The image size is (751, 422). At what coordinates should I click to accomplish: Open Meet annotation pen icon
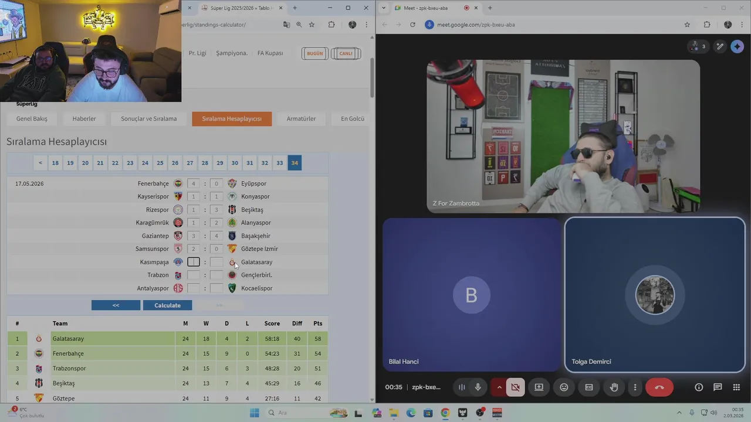pyautogui.click(x=720, y=46)
